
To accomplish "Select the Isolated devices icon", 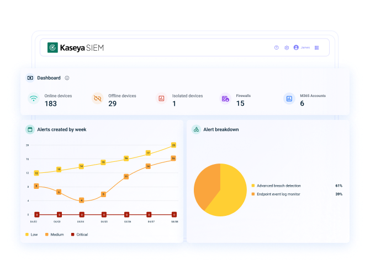I will point(161,99).
